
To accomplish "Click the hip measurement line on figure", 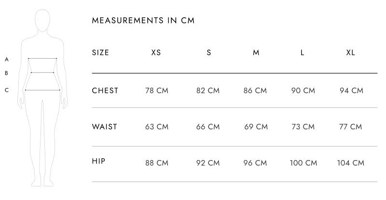I will click(42, 90).
